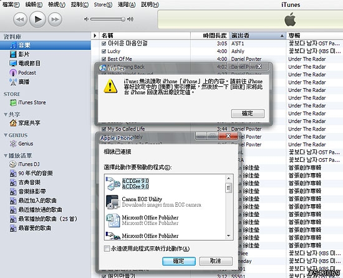343x278 pixels.
Task: Open the 檔案(F) menu
Action: tap(11, 4)
